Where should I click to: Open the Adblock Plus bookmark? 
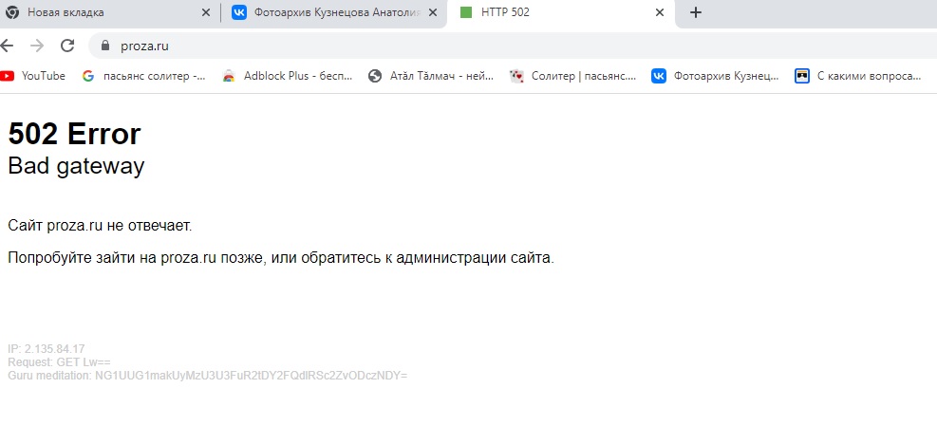tap(288, 76)
